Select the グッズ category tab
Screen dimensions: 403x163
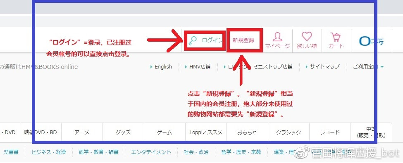point(123,132)
